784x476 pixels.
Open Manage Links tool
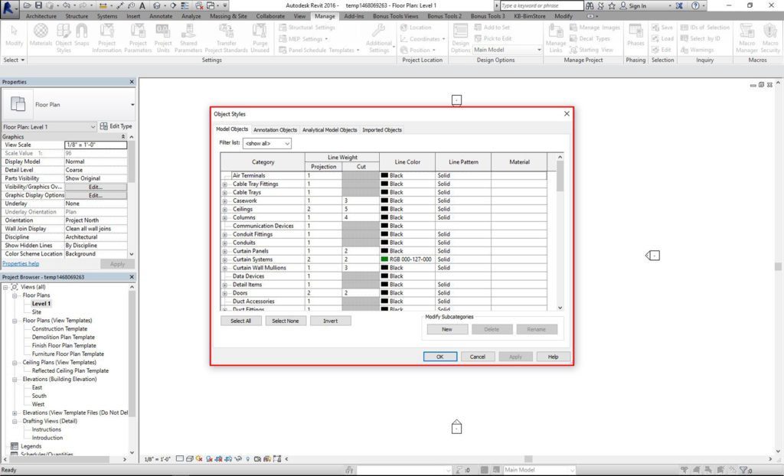tap(556, 38)
